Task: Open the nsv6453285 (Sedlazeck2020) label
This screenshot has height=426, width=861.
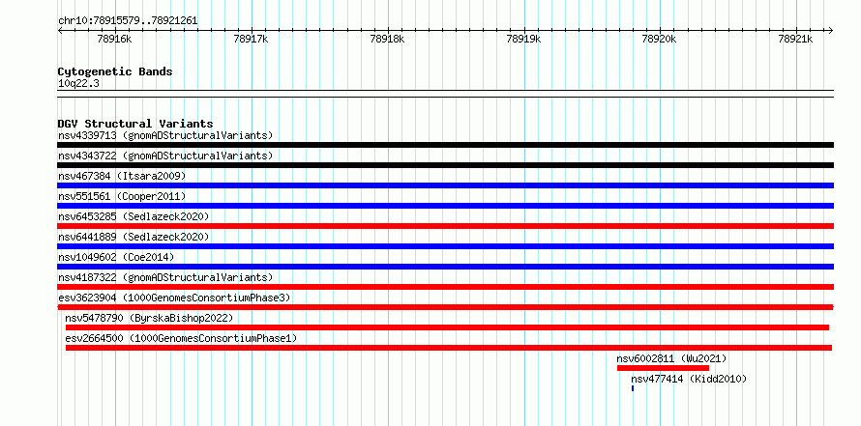Action: (x=134, y=216)
